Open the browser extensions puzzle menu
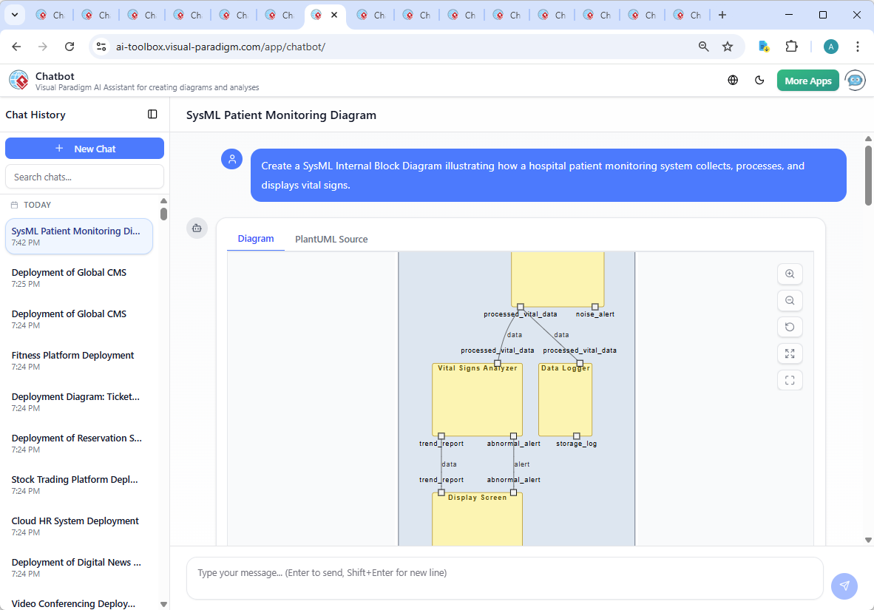 coord(791,47)
